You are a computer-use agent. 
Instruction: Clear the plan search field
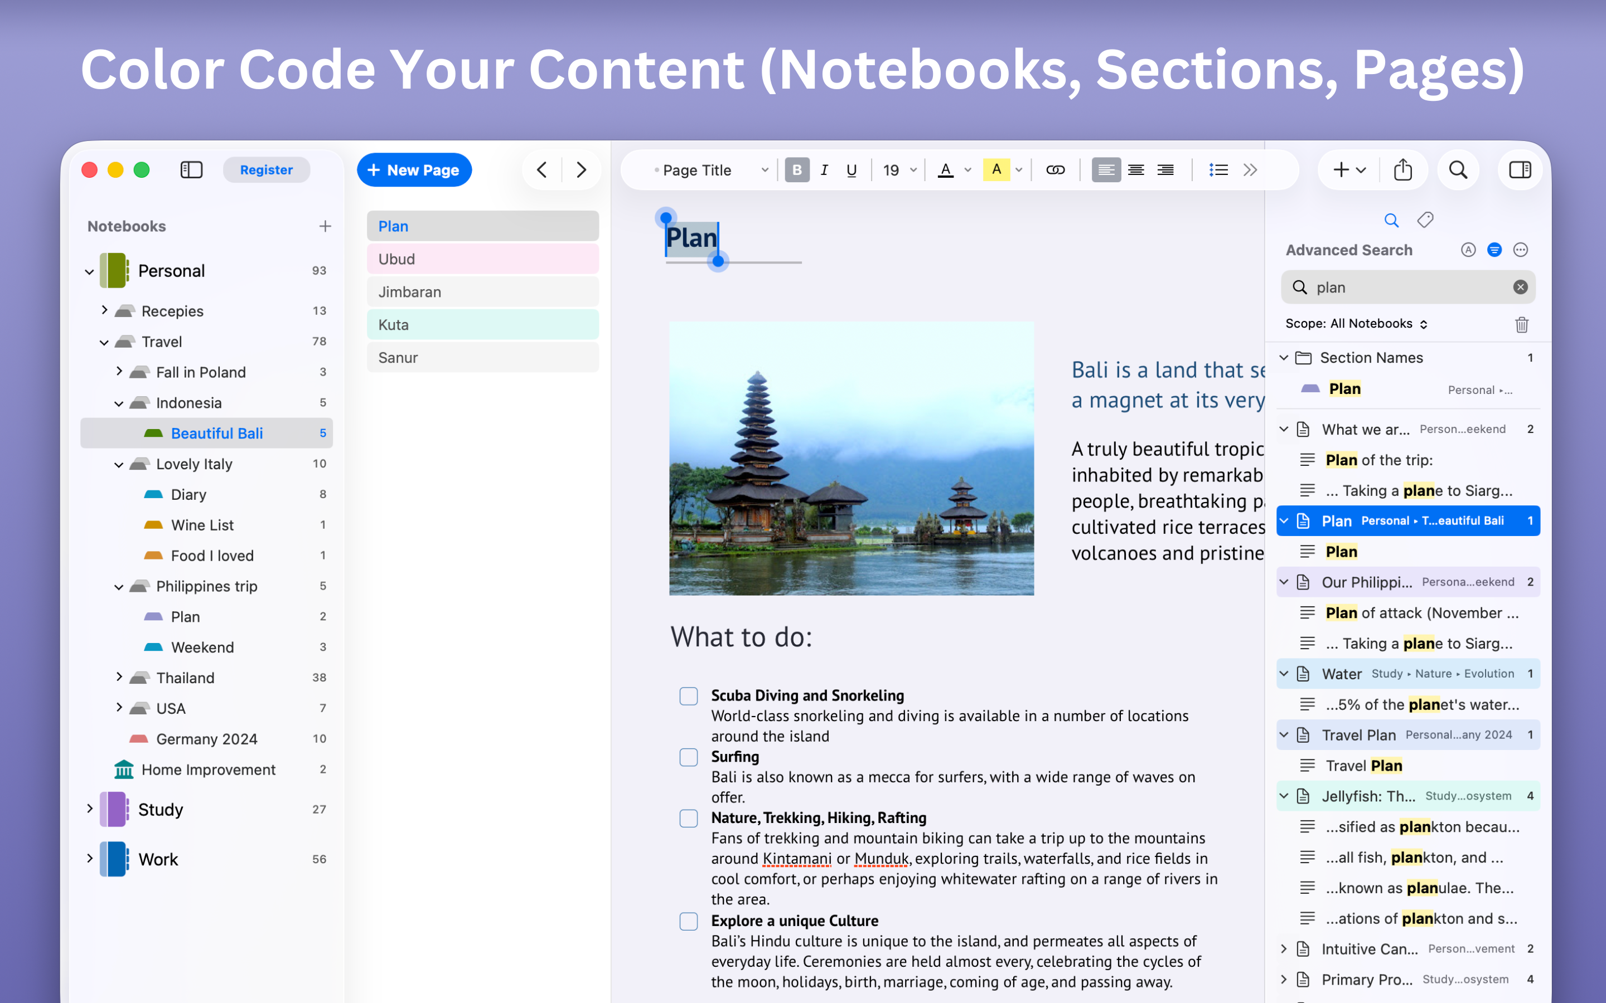click(x=1520, y=286)
